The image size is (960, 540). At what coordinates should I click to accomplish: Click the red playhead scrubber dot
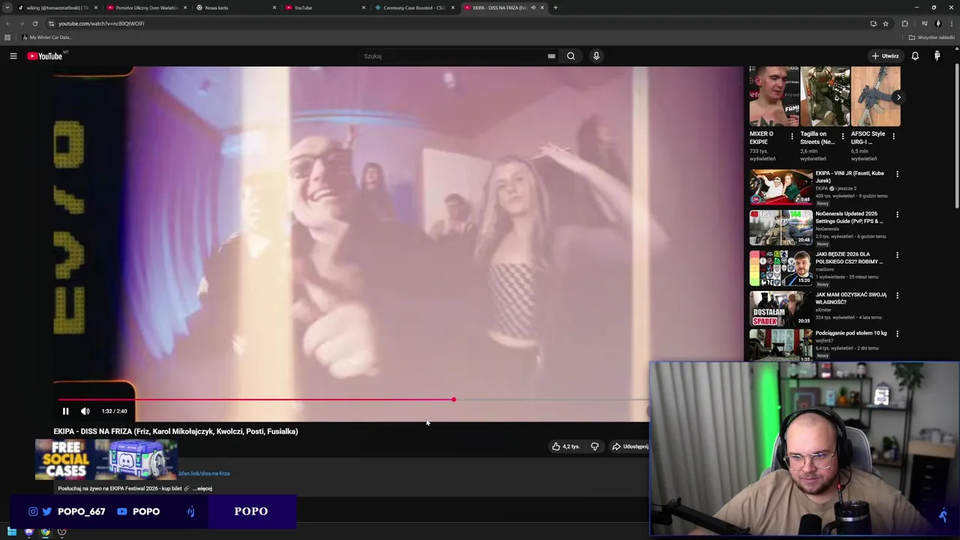point(454,400)
